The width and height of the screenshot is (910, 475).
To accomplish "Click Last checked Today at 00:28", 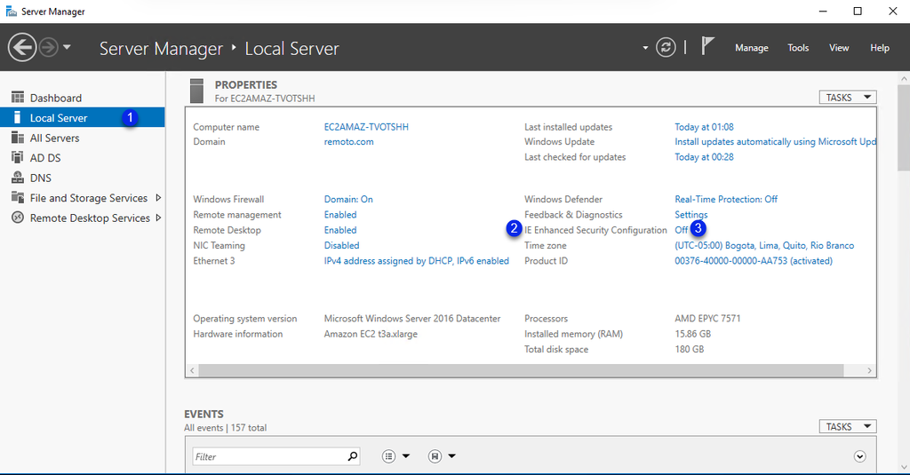I will (x=704, y=156).
